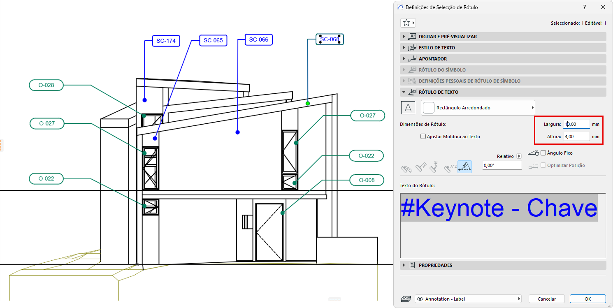The image size is (613, 308).
Task: Click the blue pointer dot of SC-066
Action: tap(237, 132)
